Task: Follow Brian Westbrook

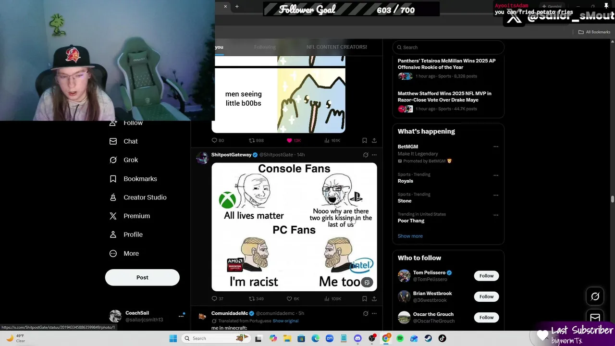Action: 486,297
